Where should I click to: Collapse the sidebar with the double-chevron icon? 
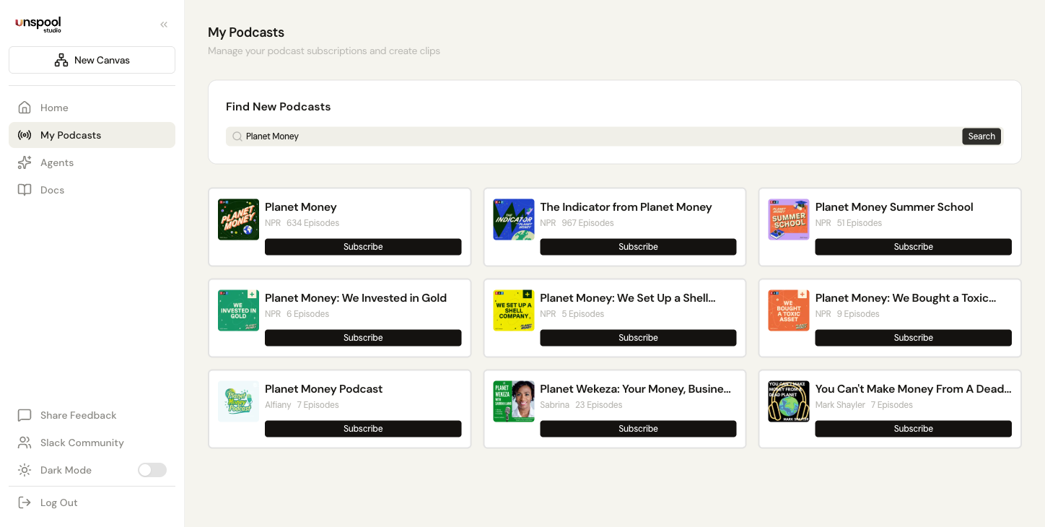click(164, 25)
